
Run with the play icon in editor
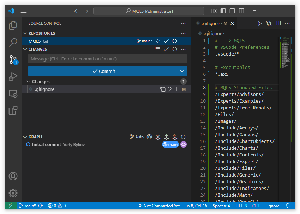[259, 23]
